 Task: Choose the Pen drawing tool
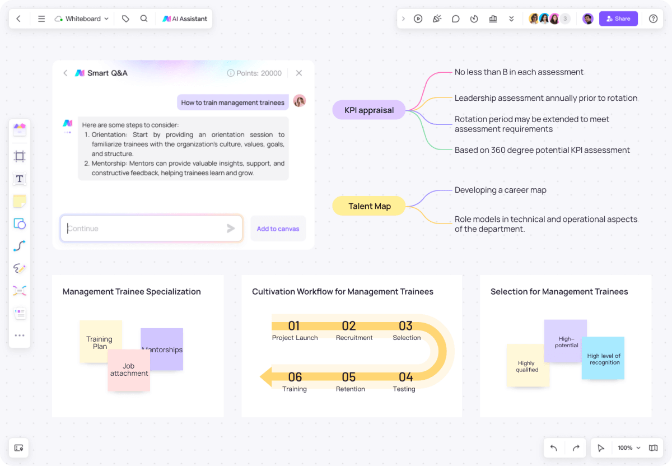[x=19, y=268]
